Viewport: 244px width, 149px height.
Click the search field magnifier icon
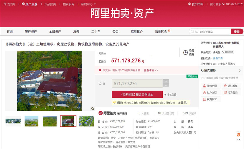[x=192, y=32]
